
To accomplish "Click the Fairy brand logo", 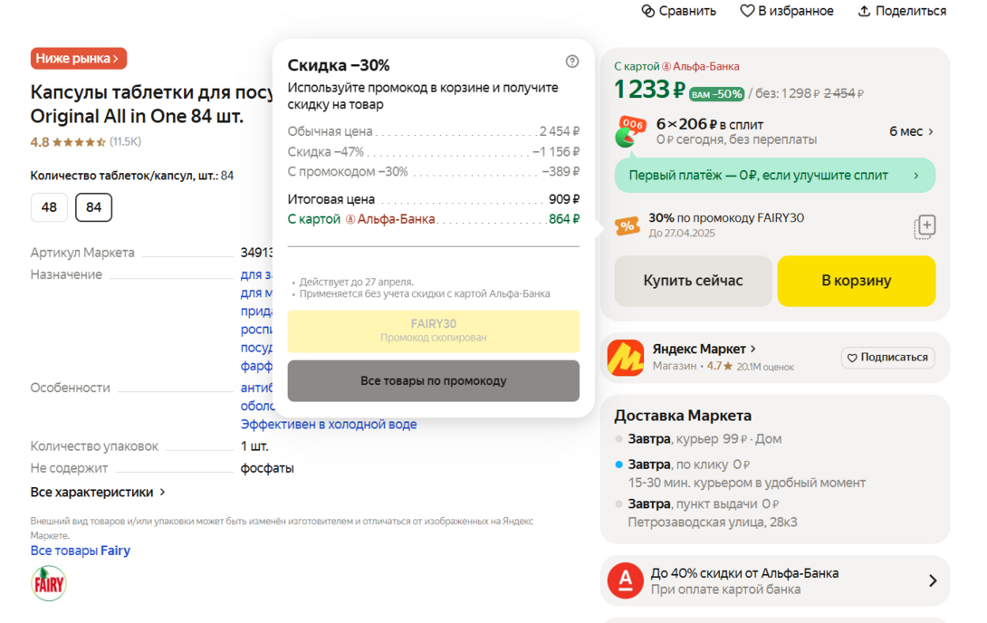I will click(x=49, y=583).
